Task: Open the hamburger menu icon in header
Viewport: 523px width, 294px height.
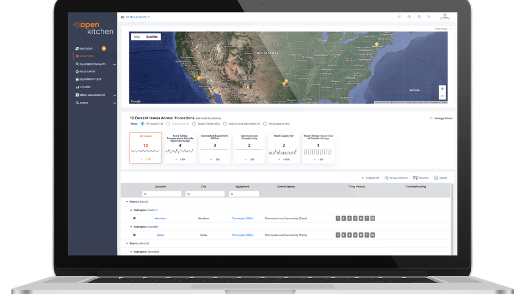Action: pos(123,17)
